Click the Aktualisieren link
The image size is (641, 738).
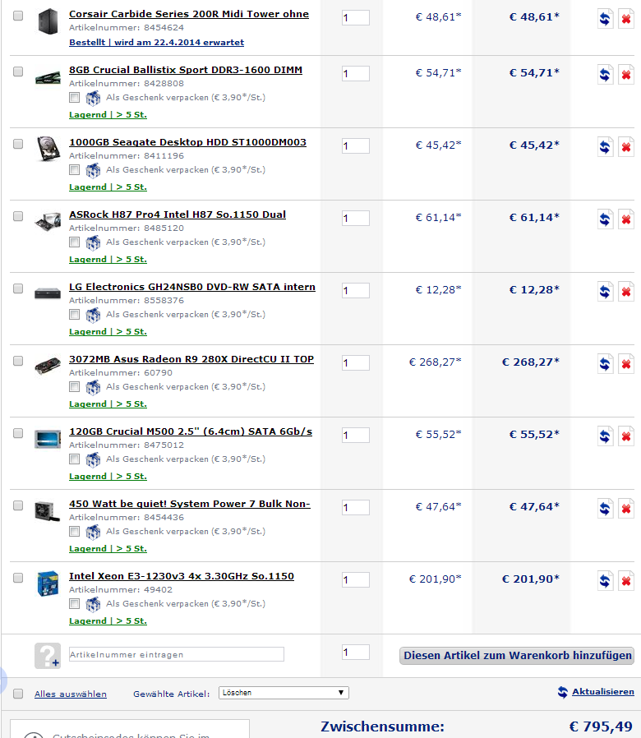click(x=603, y=691)
